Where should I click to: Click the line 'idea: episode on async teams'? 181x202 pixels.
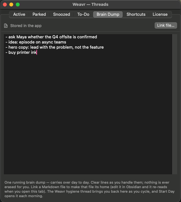[36, 42]
